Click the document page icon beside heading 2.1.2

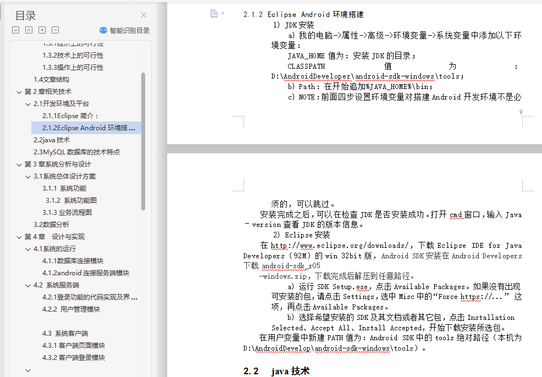click(214, 14)
